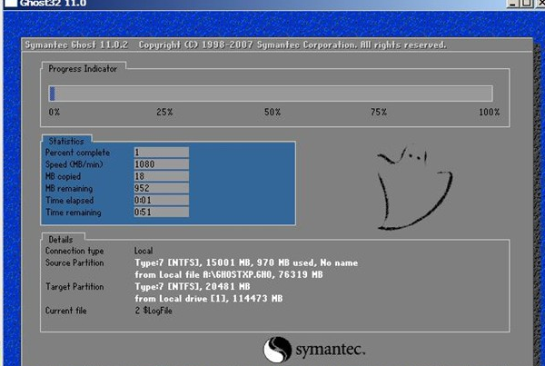Select the Time elapsed value 0:01
The image size is (545, 366).
click(162, 200)
